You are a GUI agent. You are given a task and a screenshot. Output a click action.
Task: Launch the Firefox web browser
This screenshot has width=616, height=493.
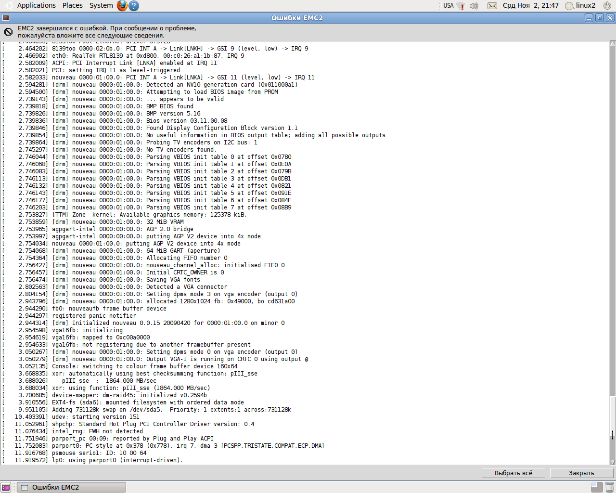pos(122,6)
